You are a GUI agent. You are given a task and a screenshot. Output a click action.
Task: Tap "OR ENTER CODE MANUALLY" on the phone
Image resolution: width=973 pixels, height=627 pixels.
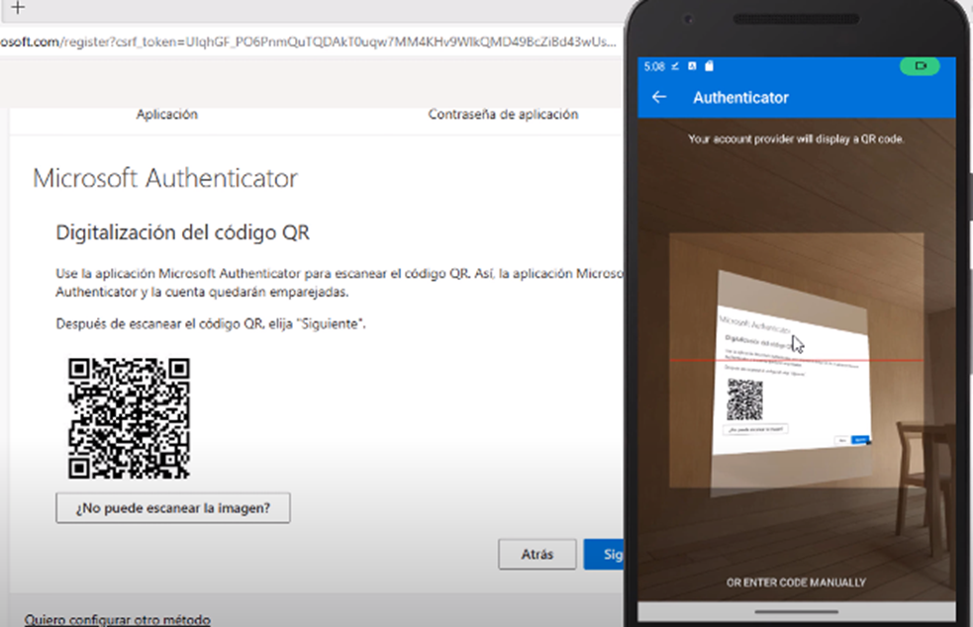(796, 582)
